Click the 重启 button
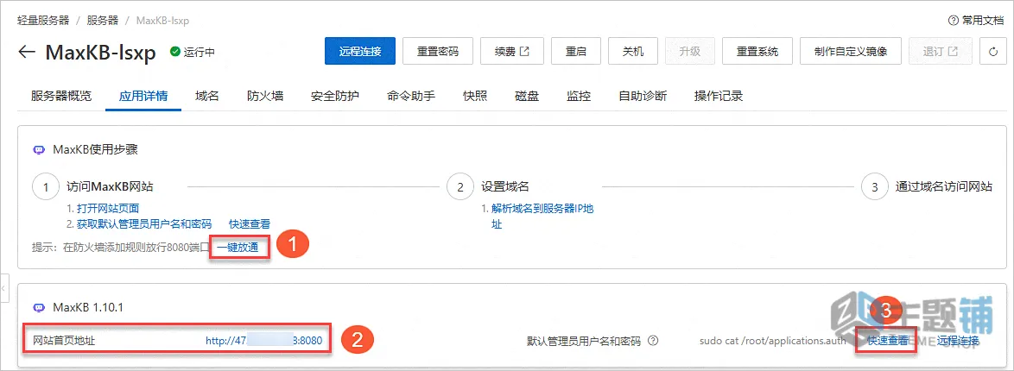The image size is (1014, 371). [575, 52]
